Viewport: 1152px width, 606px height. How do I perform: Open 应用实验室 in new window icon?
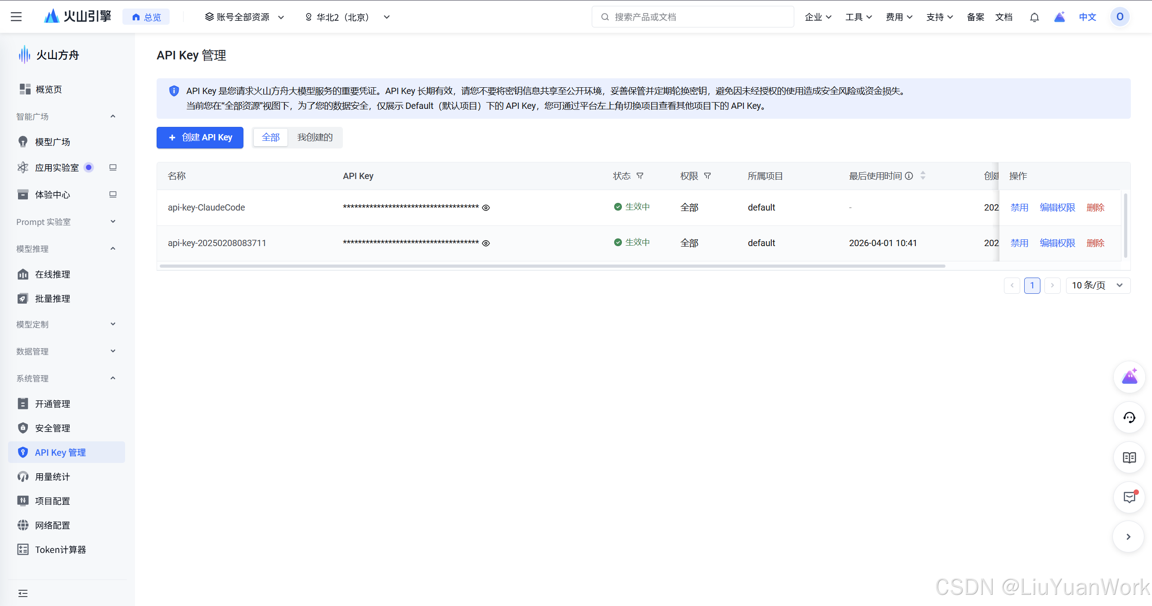pos(113,167)
